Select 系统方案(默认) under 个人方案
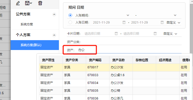This screenshot has height=100, width=193. coord(35,45)
